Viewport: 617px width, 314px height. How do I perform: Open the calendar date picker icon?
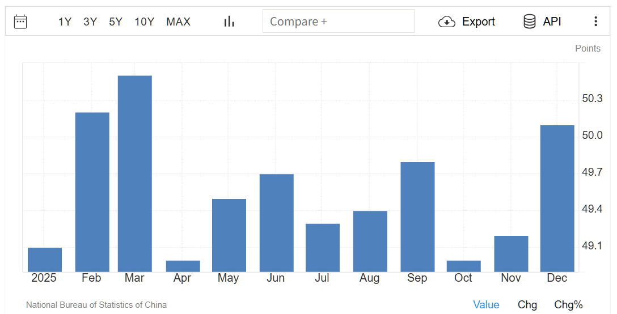pyautogui.click(x=20, y=22)
